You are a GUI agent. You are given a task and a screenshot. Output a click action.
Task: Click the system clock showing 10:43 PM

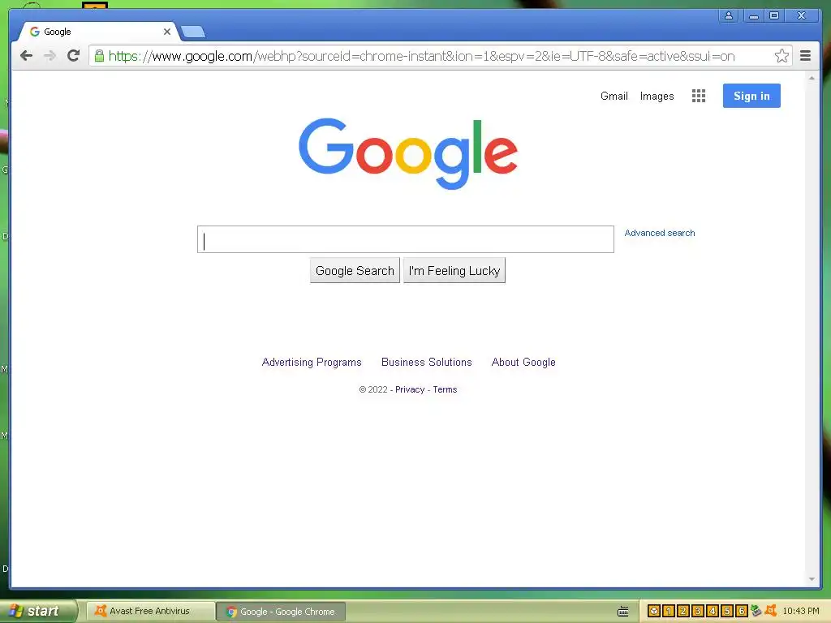click(801, 612)
